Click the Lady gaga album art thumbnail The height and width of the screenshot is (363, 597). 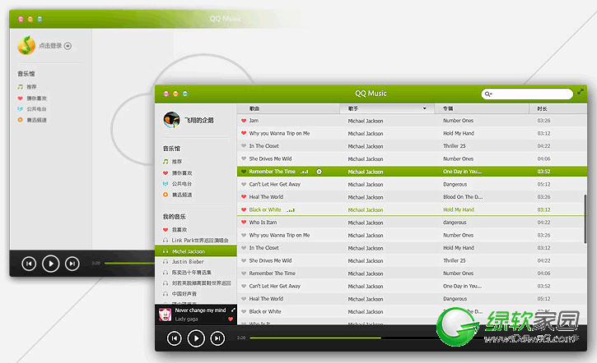(165, 315)
